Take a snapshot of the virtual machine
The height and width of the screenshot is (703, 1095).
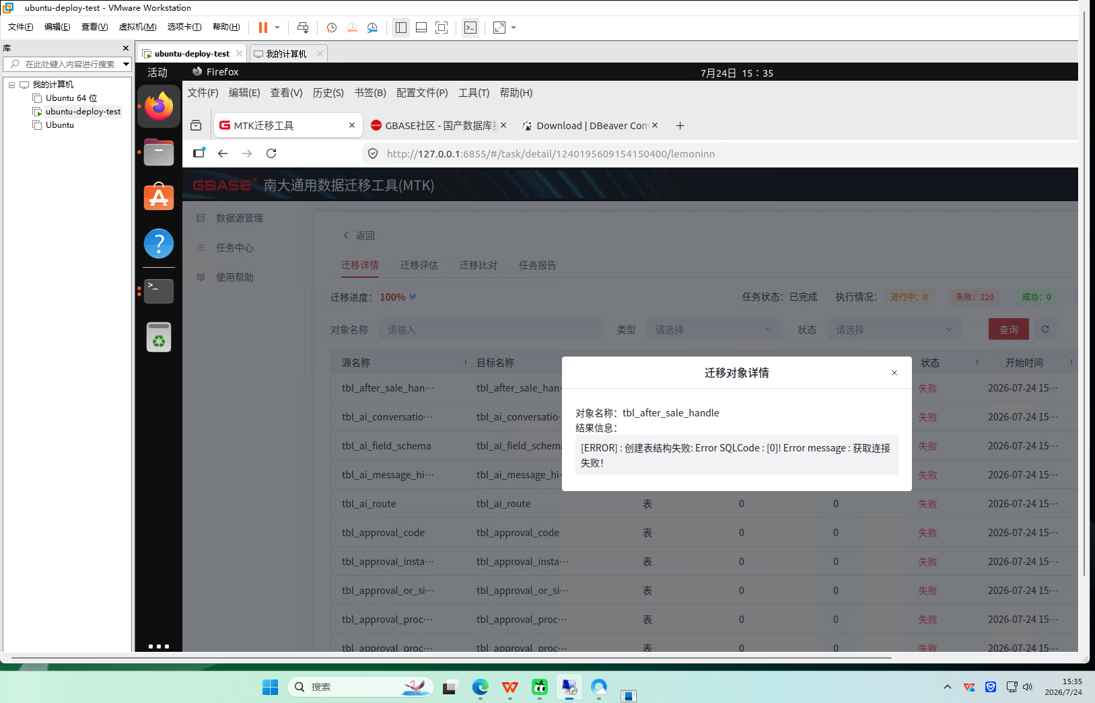point(332,28)
